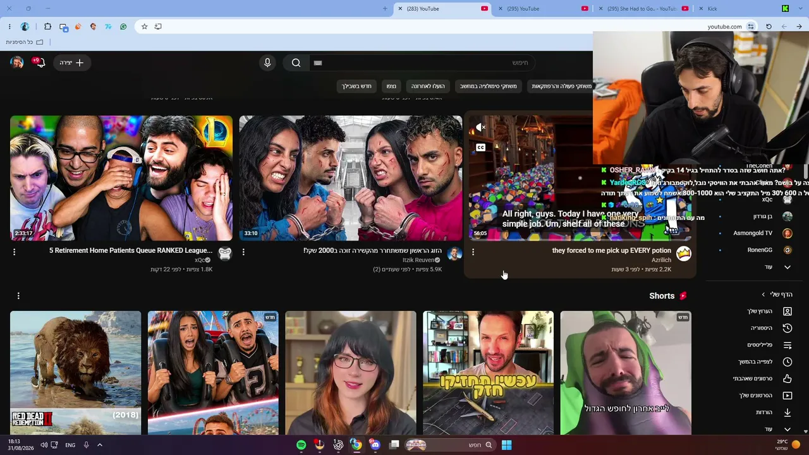Expand the bottom 'עוד' sidebar section
Image resolution: width=809 pixels, height=455 pixels.
[777, 429]
